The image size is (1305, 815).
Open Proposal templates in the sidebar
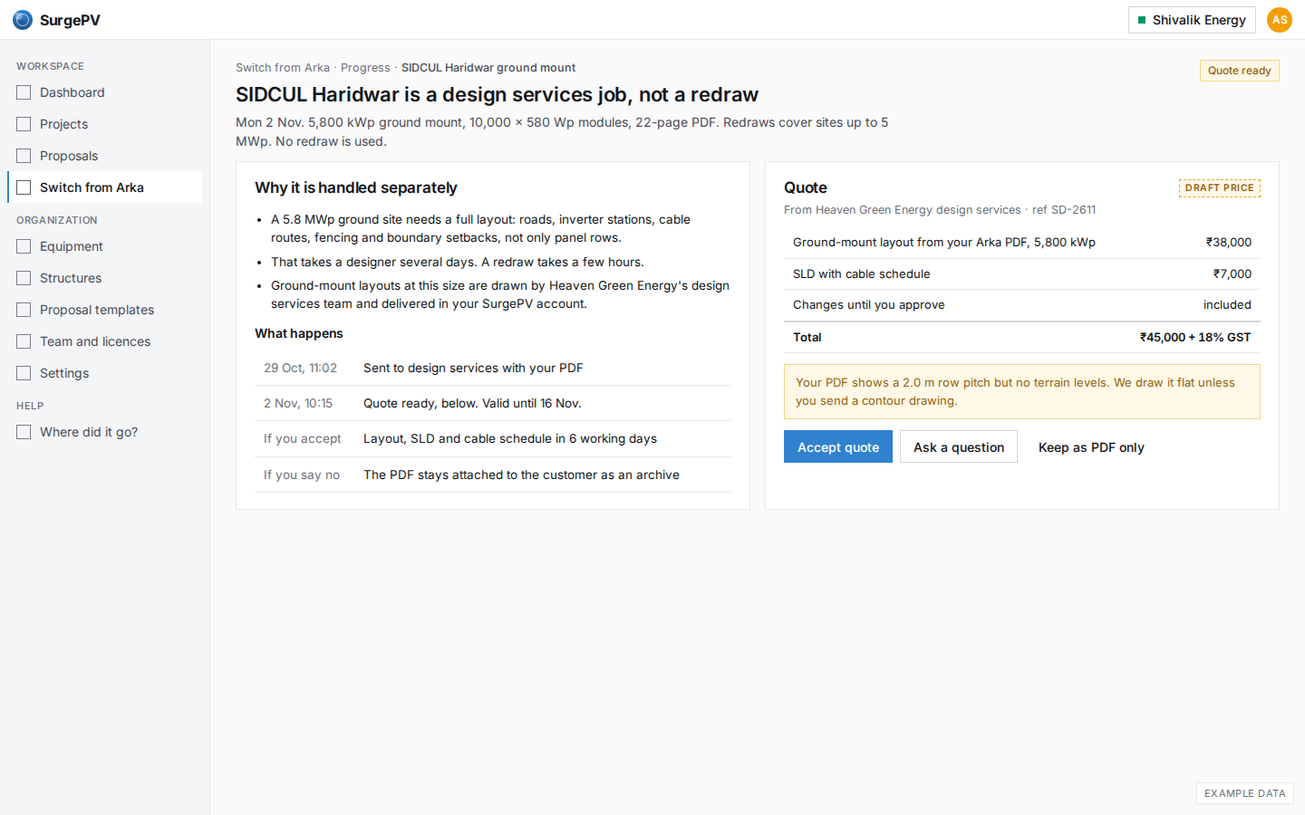click(105, 310)
